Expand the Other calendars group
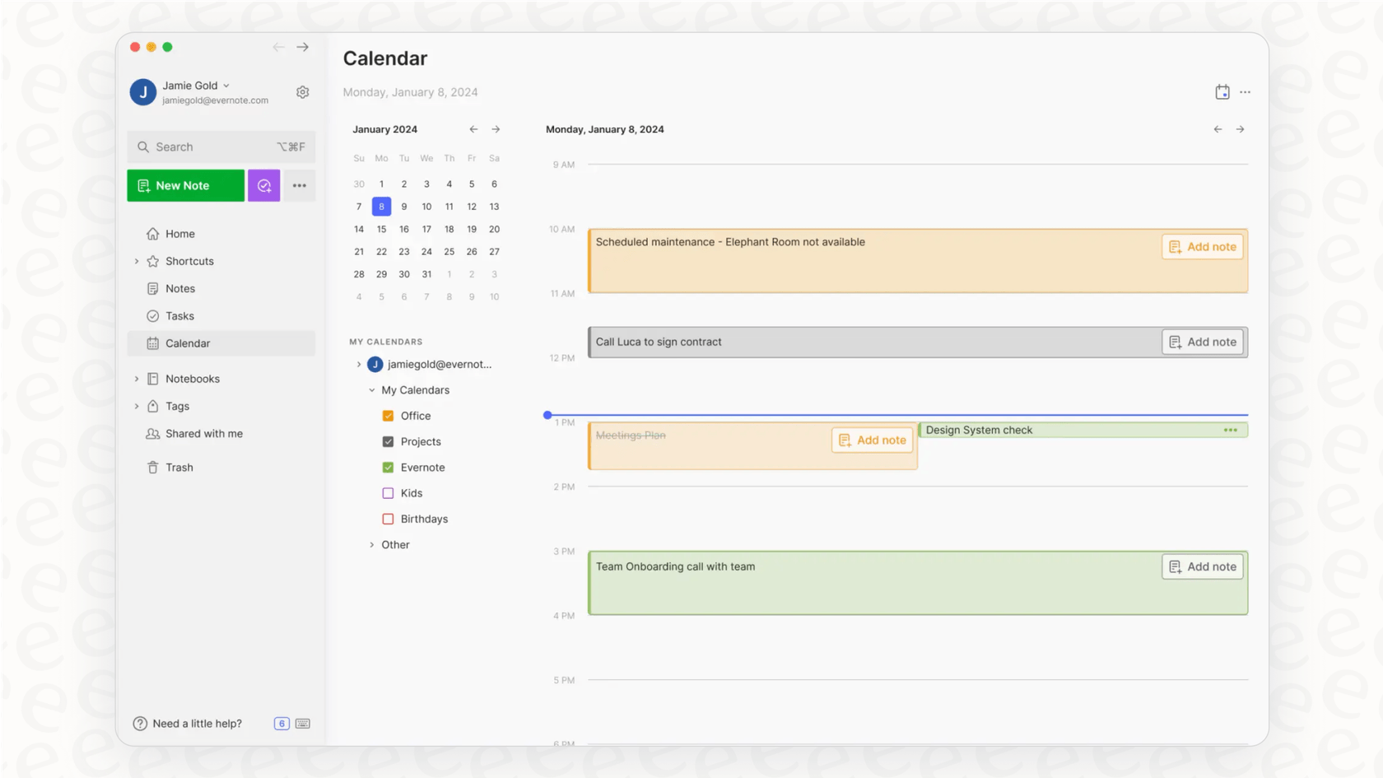1383x778 pixels. (x=372, y=545)
